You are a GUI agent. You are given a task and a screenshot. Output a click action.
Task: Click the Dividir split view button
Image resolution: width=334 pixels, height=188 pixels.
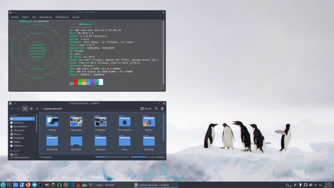(146, 109)
